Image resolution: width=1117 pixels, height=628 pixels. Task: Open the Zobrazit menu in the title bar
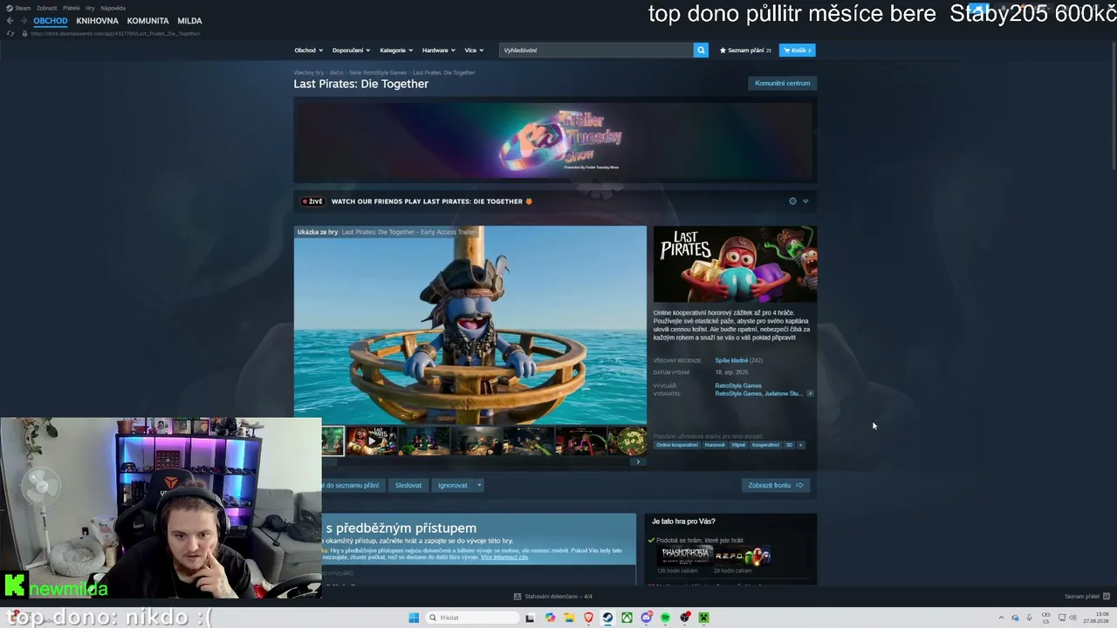coord(46,8)
